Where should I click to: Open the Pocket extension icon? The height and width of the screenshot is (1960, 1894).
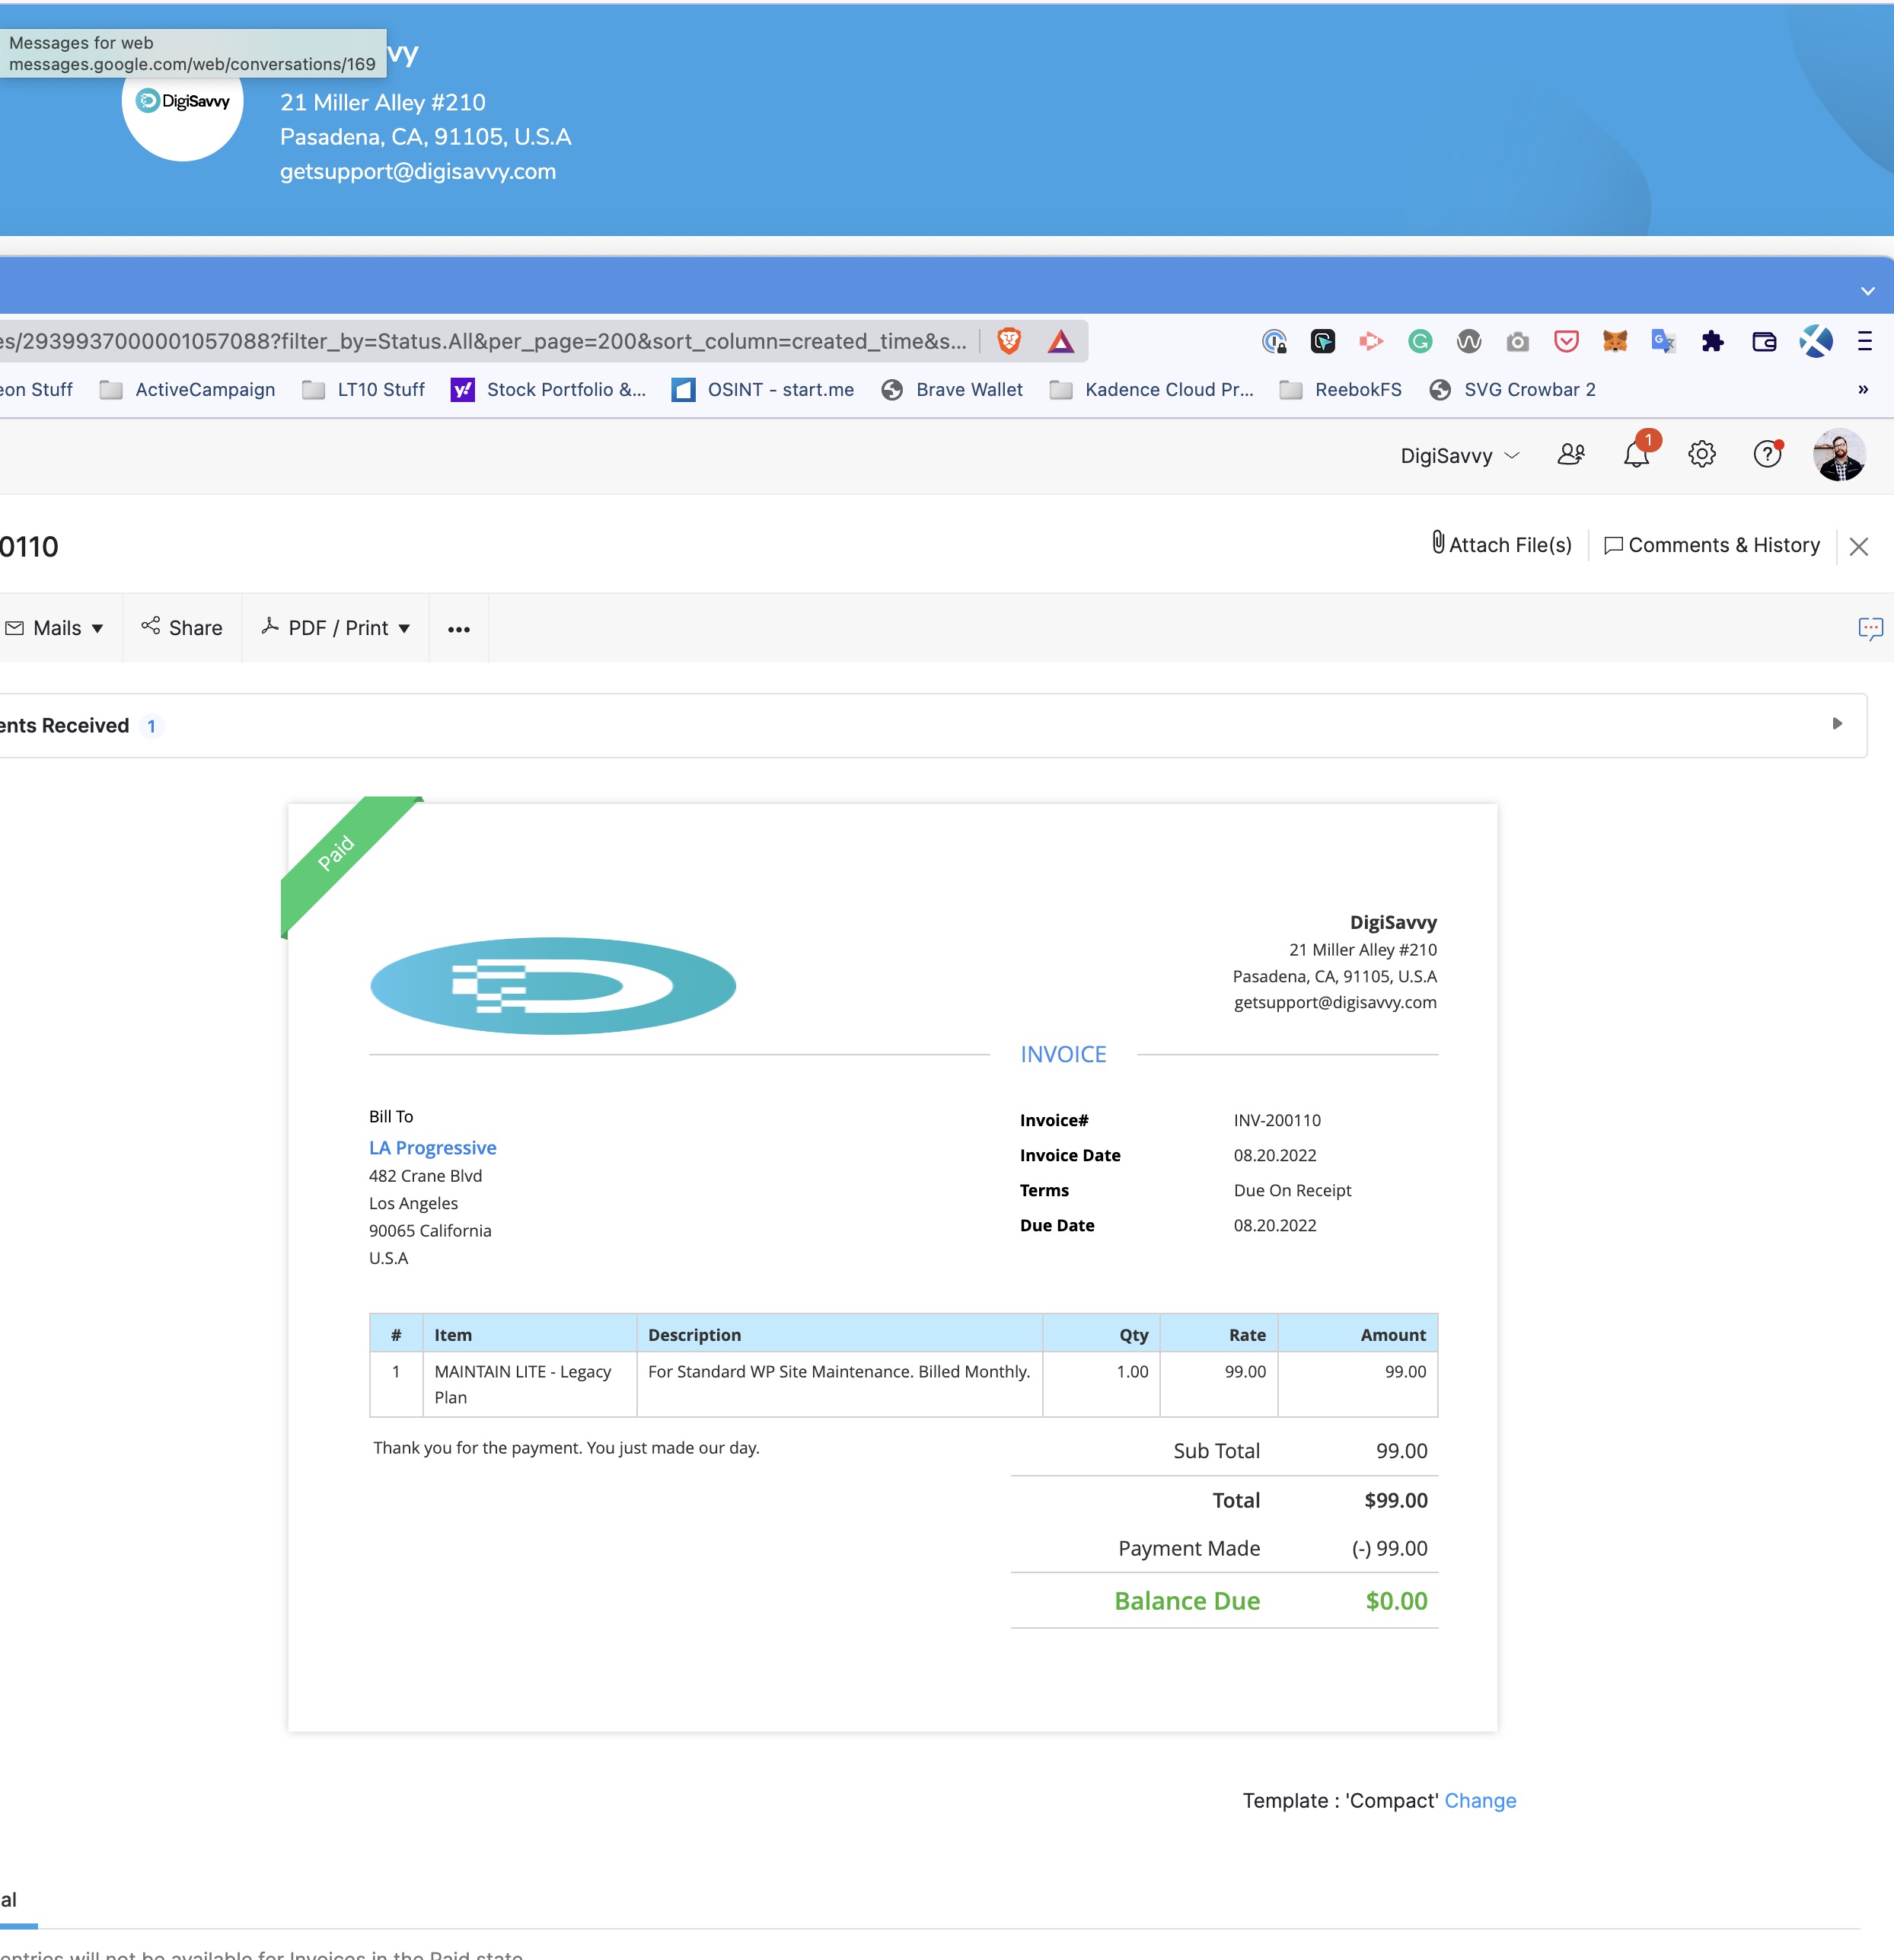1566,341
